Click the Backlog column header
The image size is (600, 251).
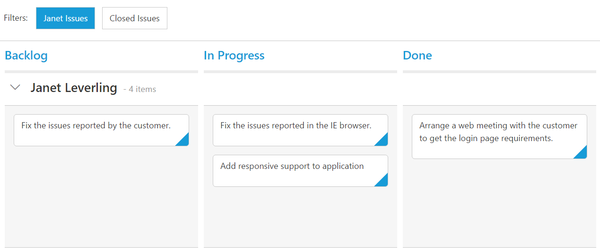26,56
